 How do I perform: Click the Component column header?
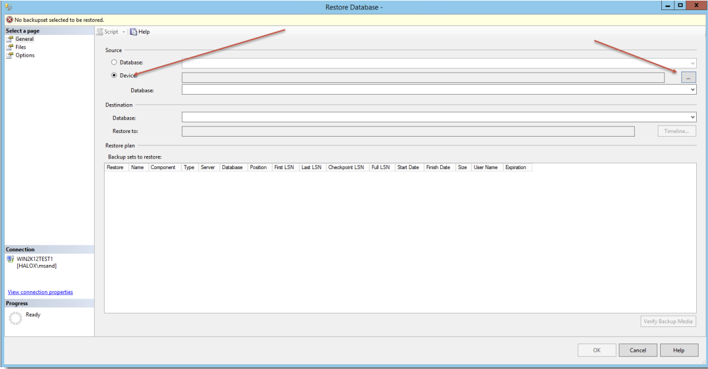click(x=164, y=167)
